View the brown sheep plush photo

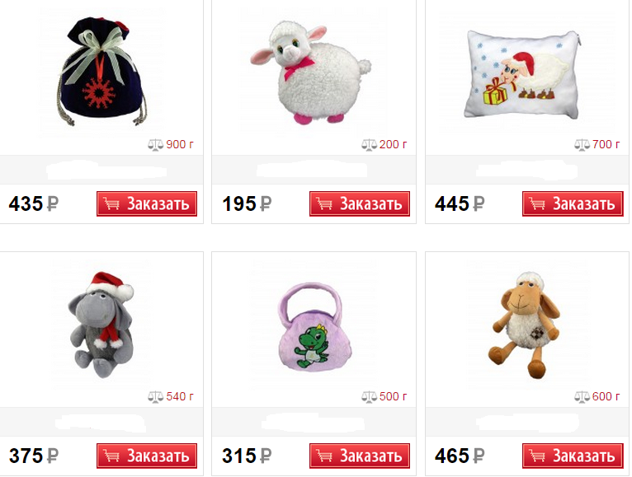524,325
